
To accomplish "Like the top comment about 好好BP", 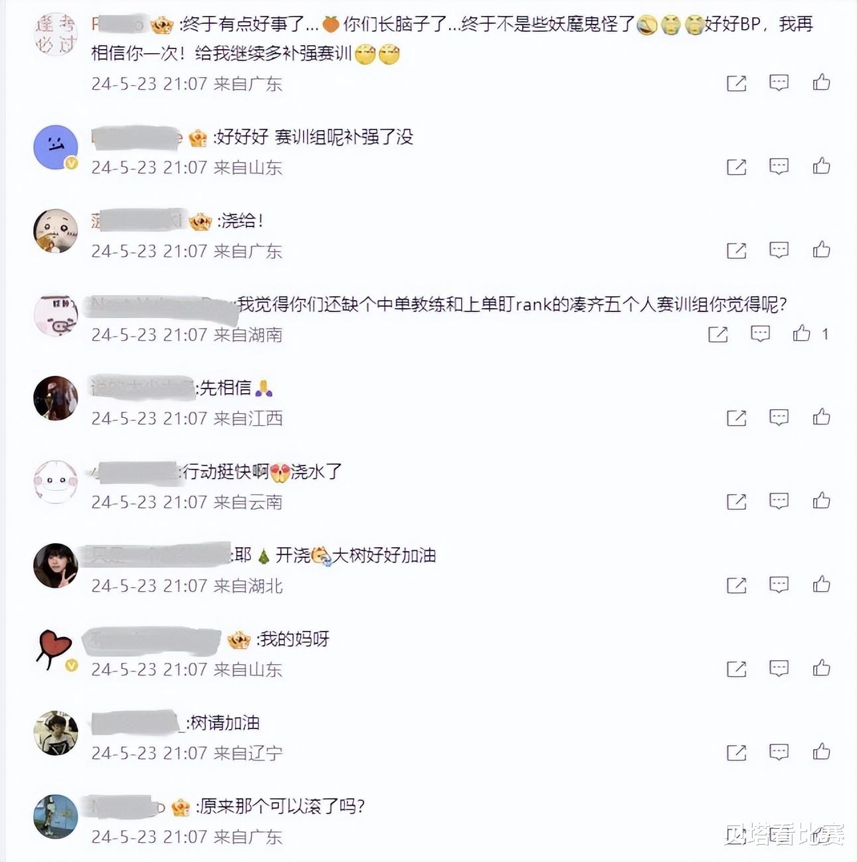I will tap(822, 82).
